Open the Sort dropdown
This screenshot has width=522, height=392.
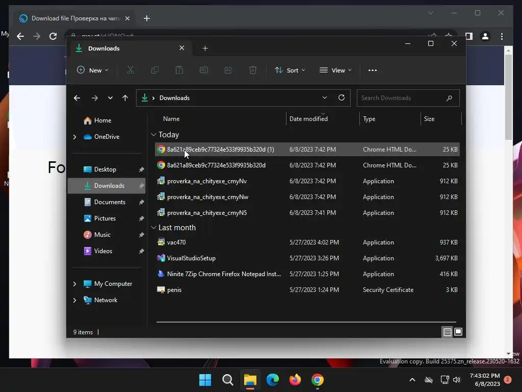pos(290,70)
